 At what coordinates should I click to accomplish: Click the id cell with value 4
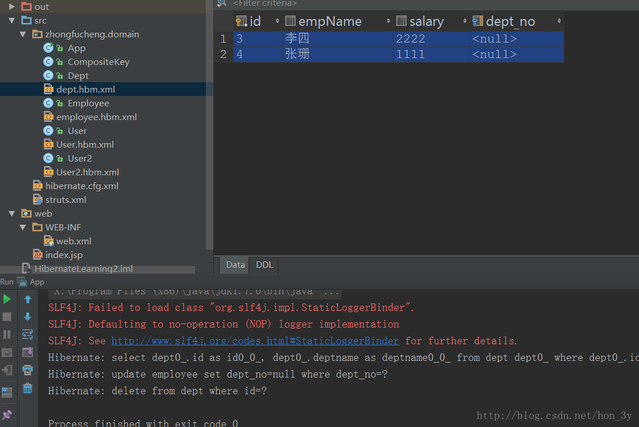[x=258, y=54]
